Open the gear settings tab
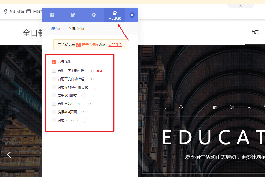The image size is (265, 177). pos(94,15)
